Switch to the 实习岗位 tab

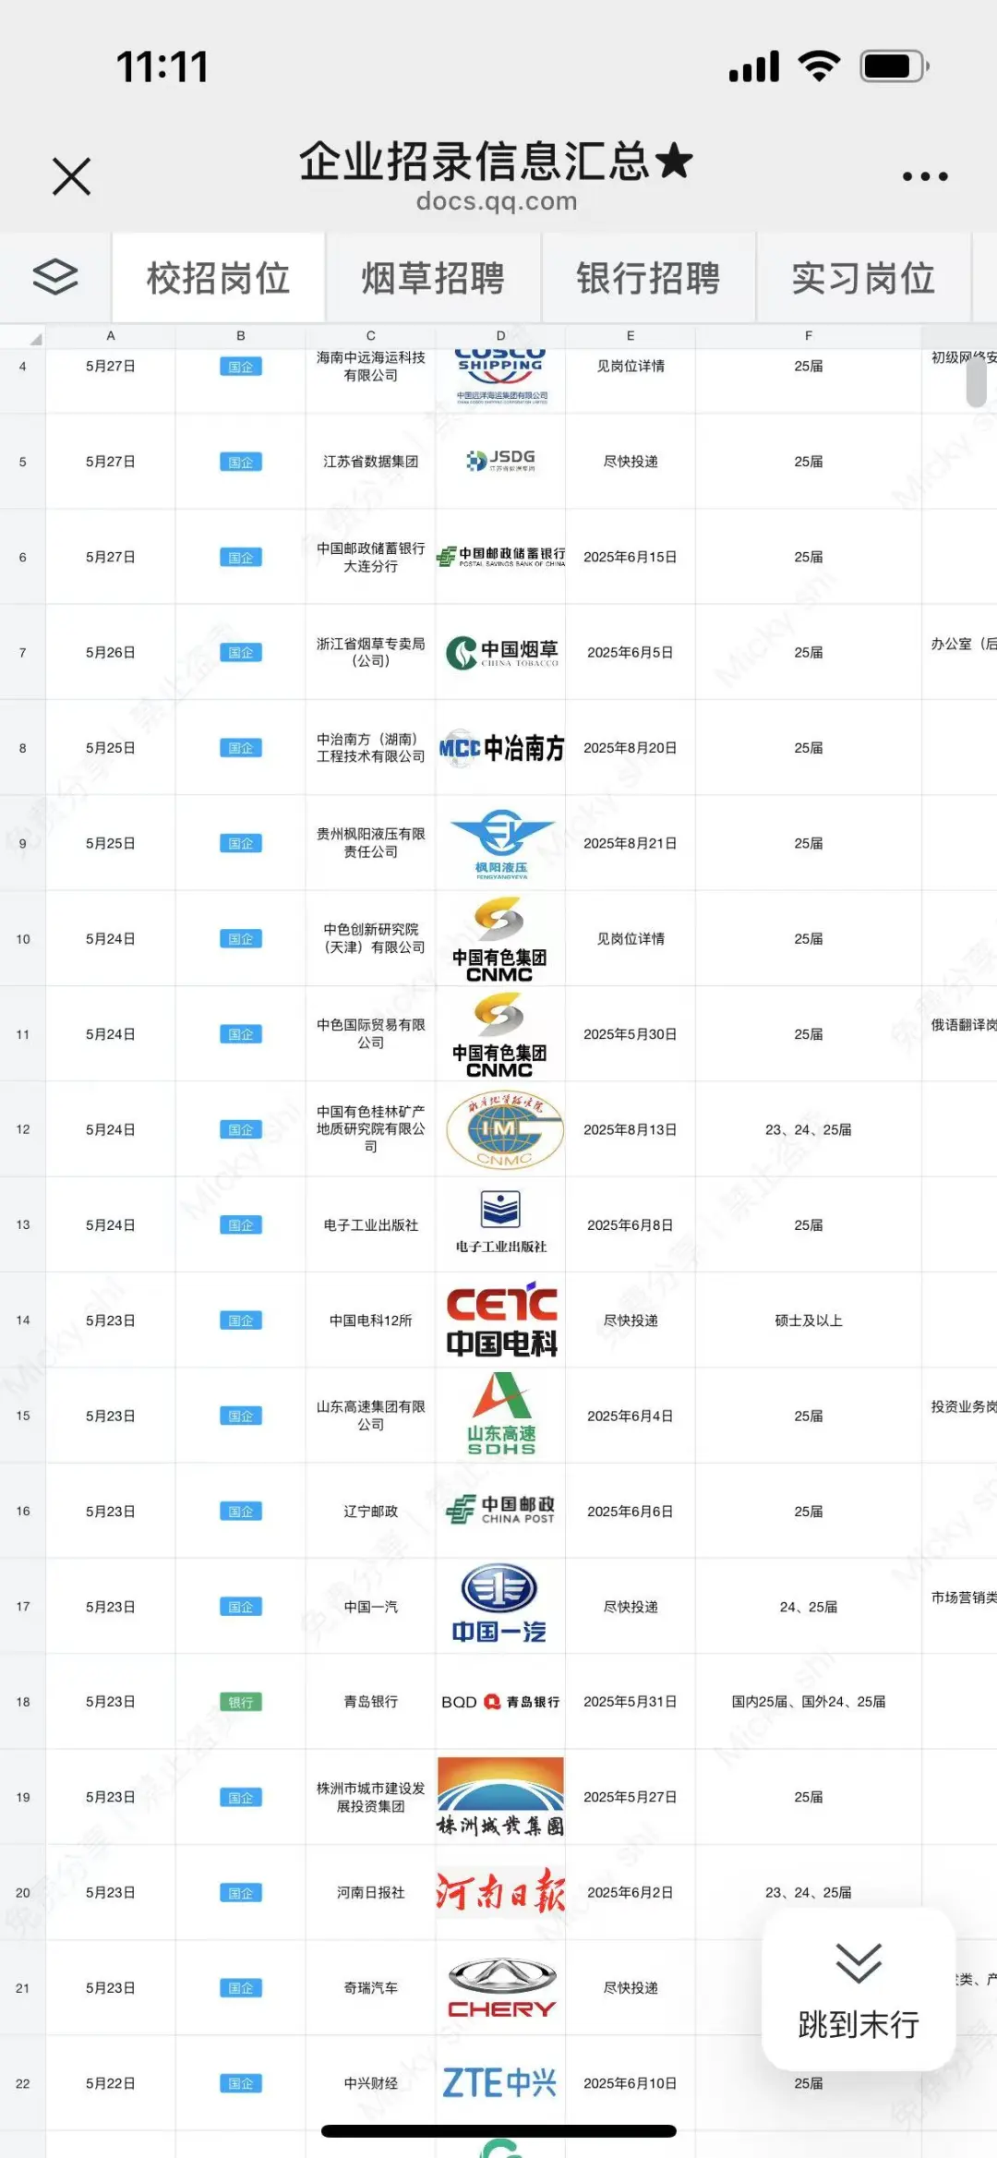click(863, 278)
